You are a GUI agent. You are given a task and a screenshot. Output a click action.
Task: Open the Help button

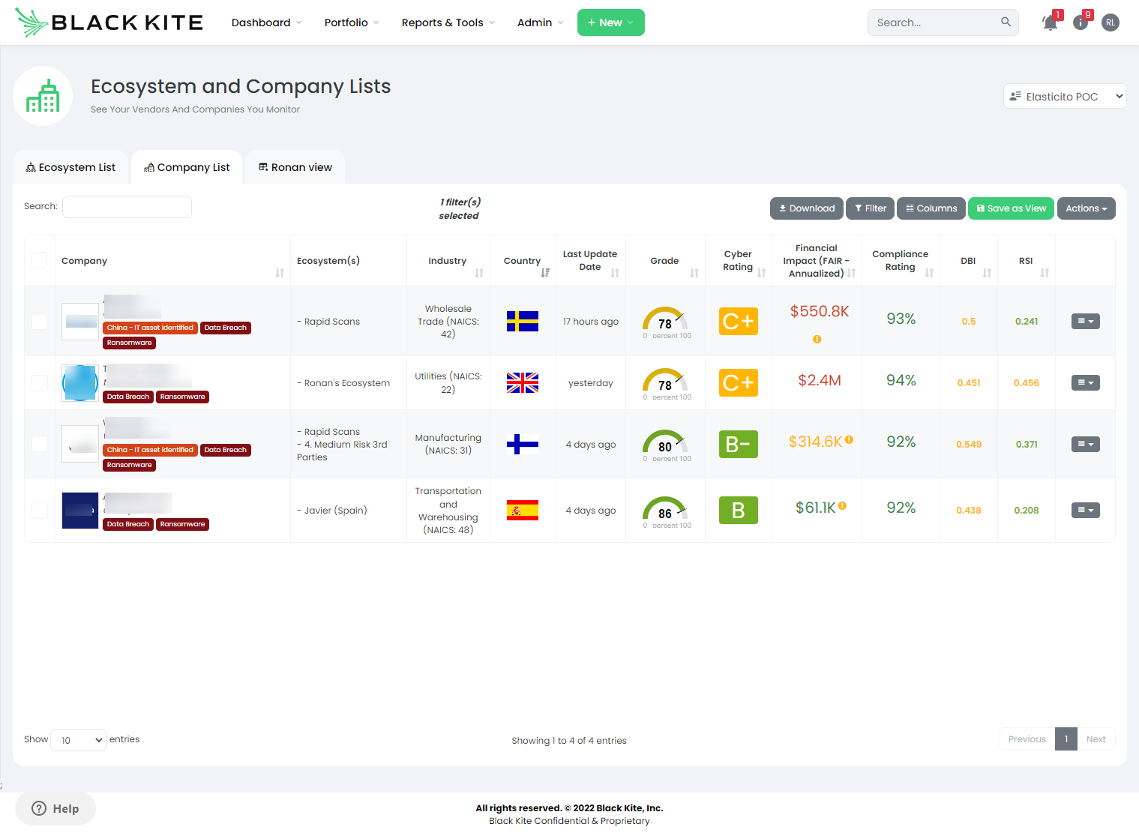pyautogui.click(x=55, y=809)
